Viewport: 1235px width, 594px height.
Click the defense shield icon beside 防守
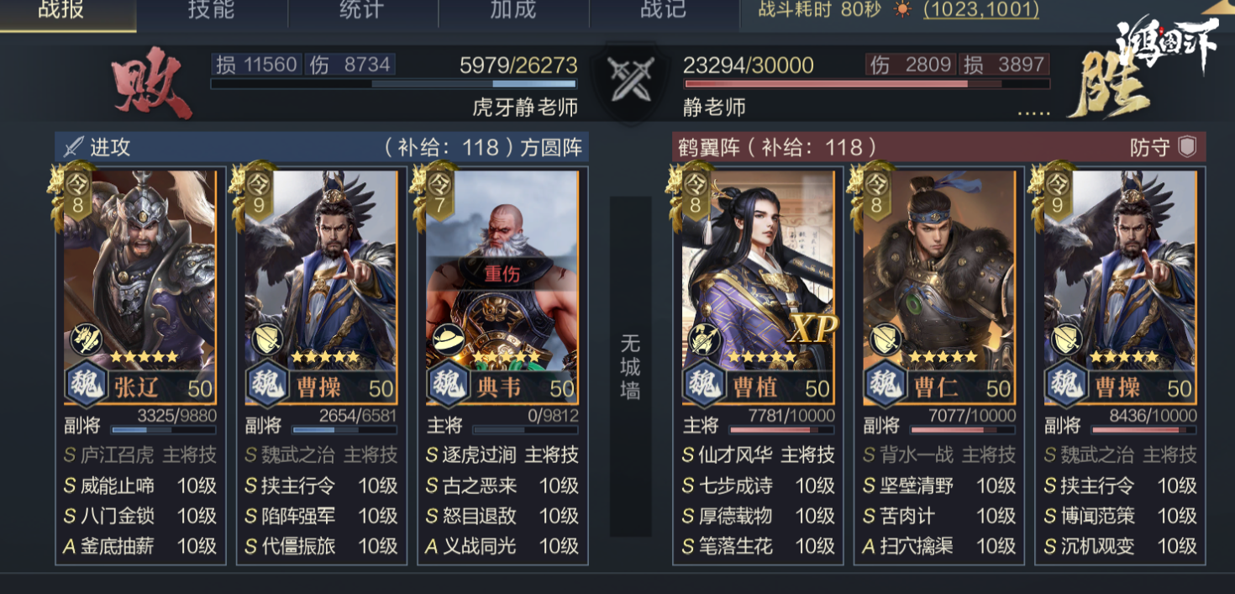tap(1186, 147)
